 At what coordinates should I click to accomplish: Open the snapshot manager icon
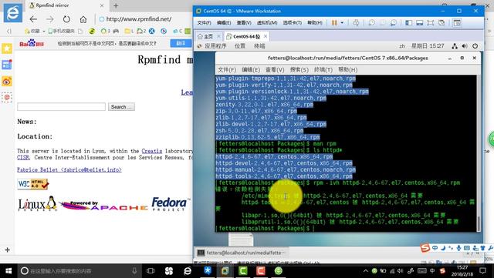(x=393, y=22)
